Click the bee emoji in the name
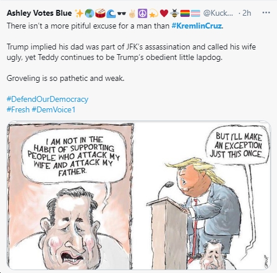Viewport: 277px width, 273px height. click(175, 13)
